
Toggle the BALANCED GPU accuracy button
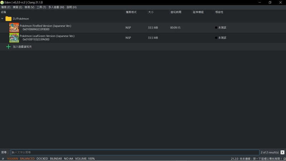point(27,158)
